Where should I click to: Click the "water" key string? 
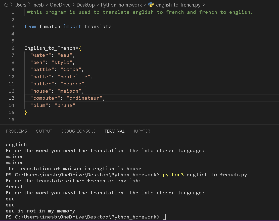pos(40,55)
